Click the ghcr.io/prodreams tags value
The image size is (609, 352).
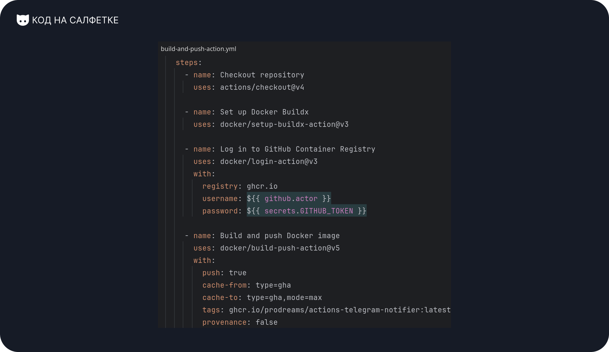pyautogui.click(x=340, y=310)
